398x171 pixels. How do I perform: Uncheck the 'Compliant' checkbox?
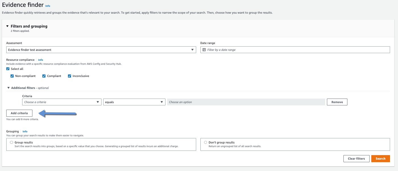click(44, 76)
